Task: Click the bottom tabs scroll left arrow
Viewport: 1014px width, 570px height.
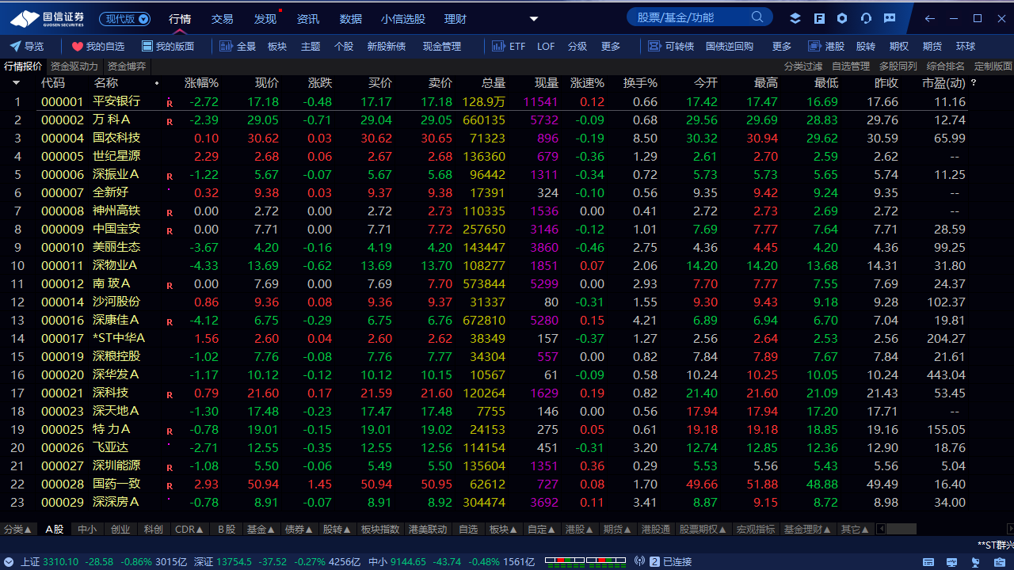Action: (879, 529)
